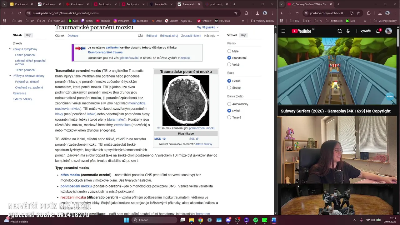Open the Zobrazit historii tab
Image resolution: width=400 pixels, height=225 pixels.
[x=191, y=36]
